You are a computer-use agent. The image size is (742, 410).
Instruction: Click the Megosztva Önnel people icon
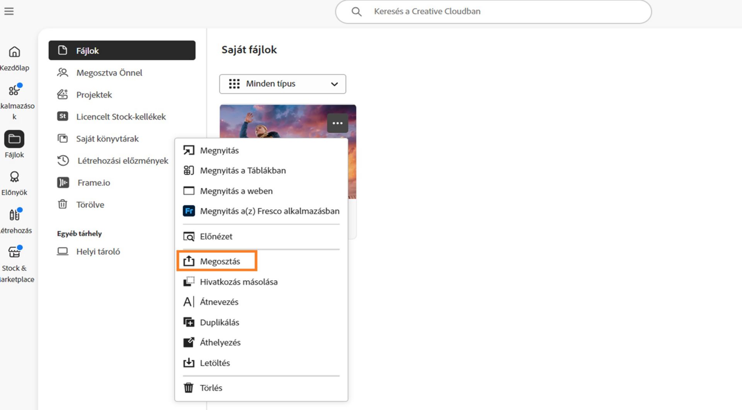[63, 72]
